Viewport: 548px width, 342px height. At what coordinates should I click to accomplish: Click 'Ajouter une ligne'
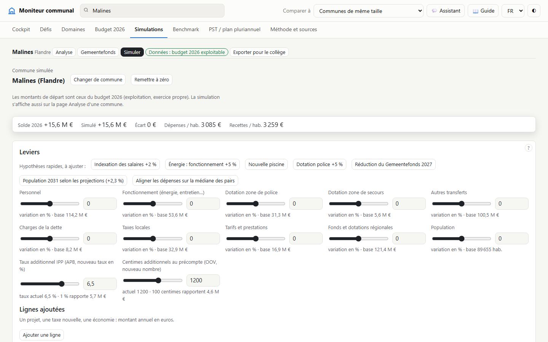click(x=41, y=335)
